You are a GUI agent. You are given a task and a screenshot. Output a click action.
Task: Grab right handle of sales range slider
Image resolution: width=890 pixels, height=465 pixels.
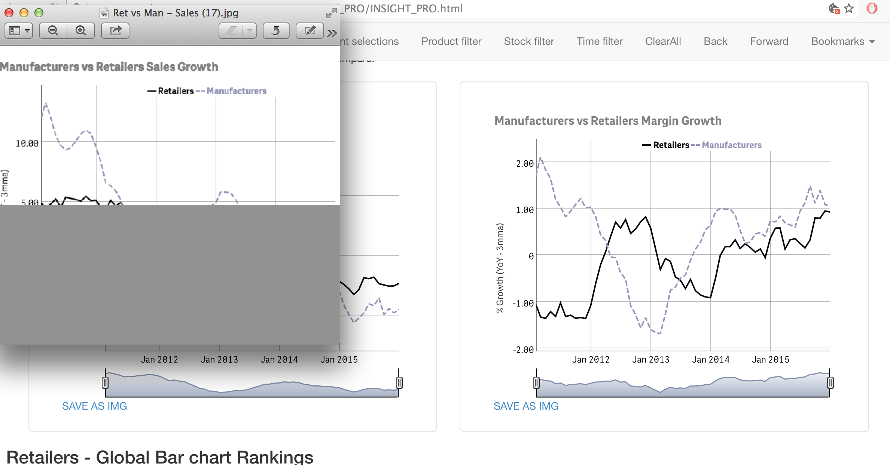point(399,383)
